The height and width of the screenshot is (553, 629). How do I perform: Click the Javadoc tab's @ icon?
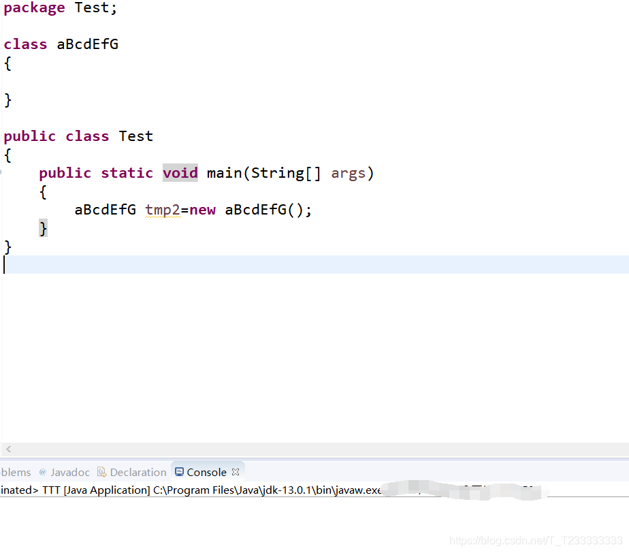coord(42,472)
